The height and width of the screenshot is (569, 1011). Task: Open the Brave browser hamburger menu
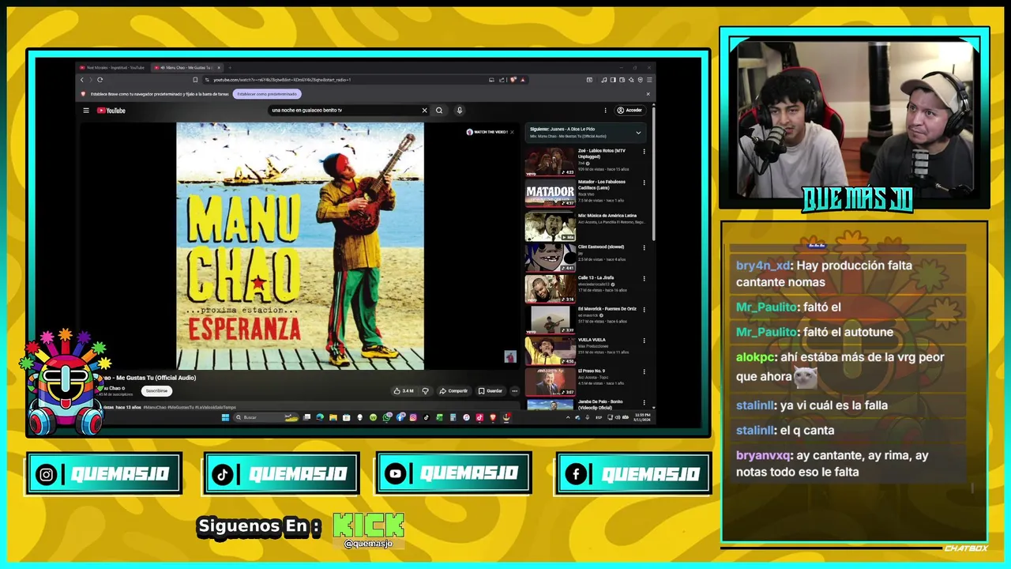[x=649, y=80]
